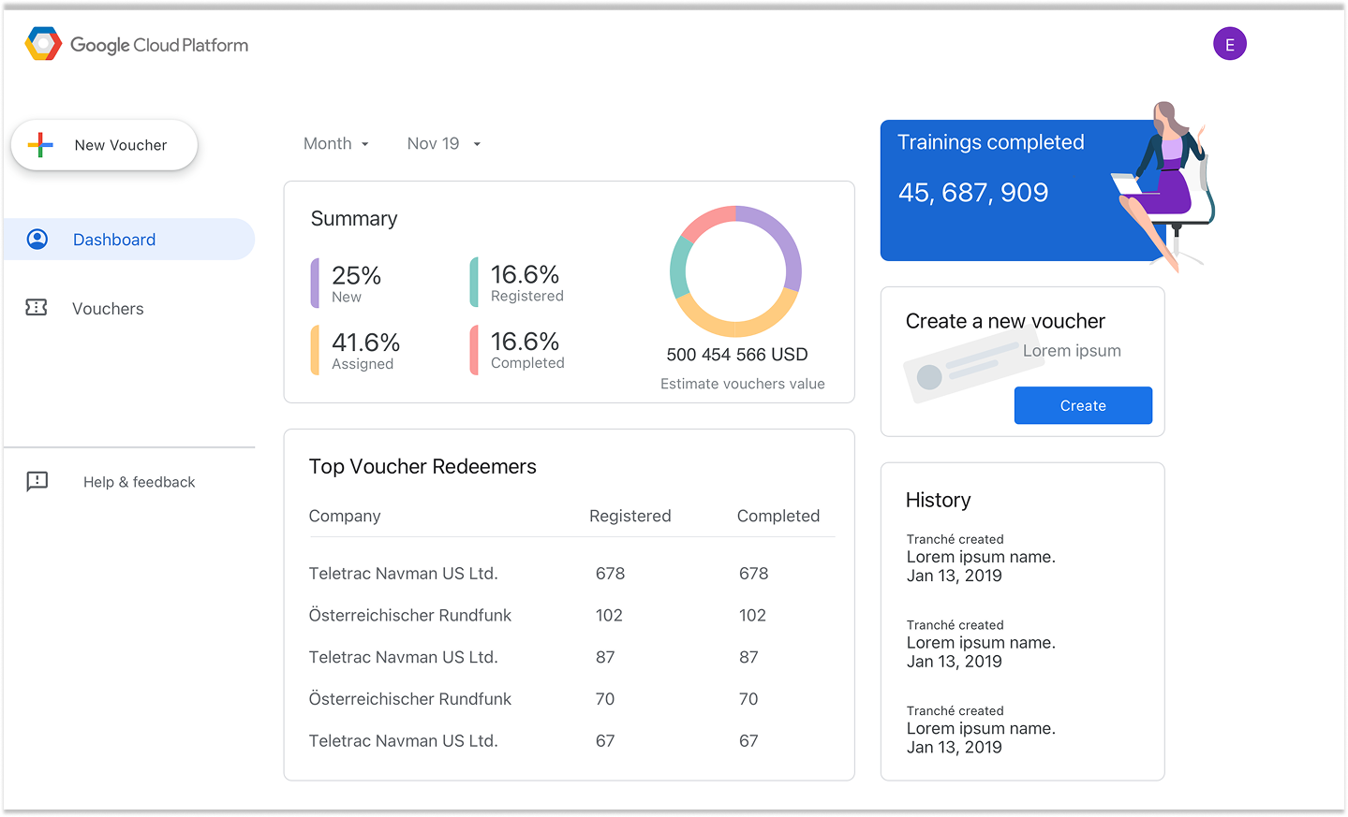Viewport: 1348px width, 817px height.
Task: Select the Österreichischer Rundfunk row with 102
Action: click(x=571, y=615)
